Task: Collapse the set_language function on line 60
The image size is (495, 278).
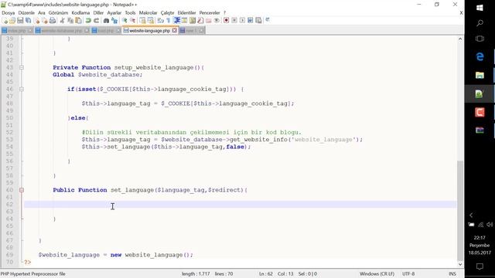Action: click(22, 190)
